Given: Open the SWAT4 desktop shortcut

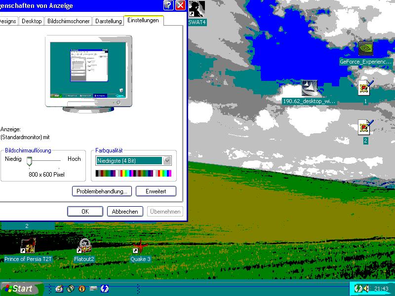Looking at the screenshot, I should 197,9.
